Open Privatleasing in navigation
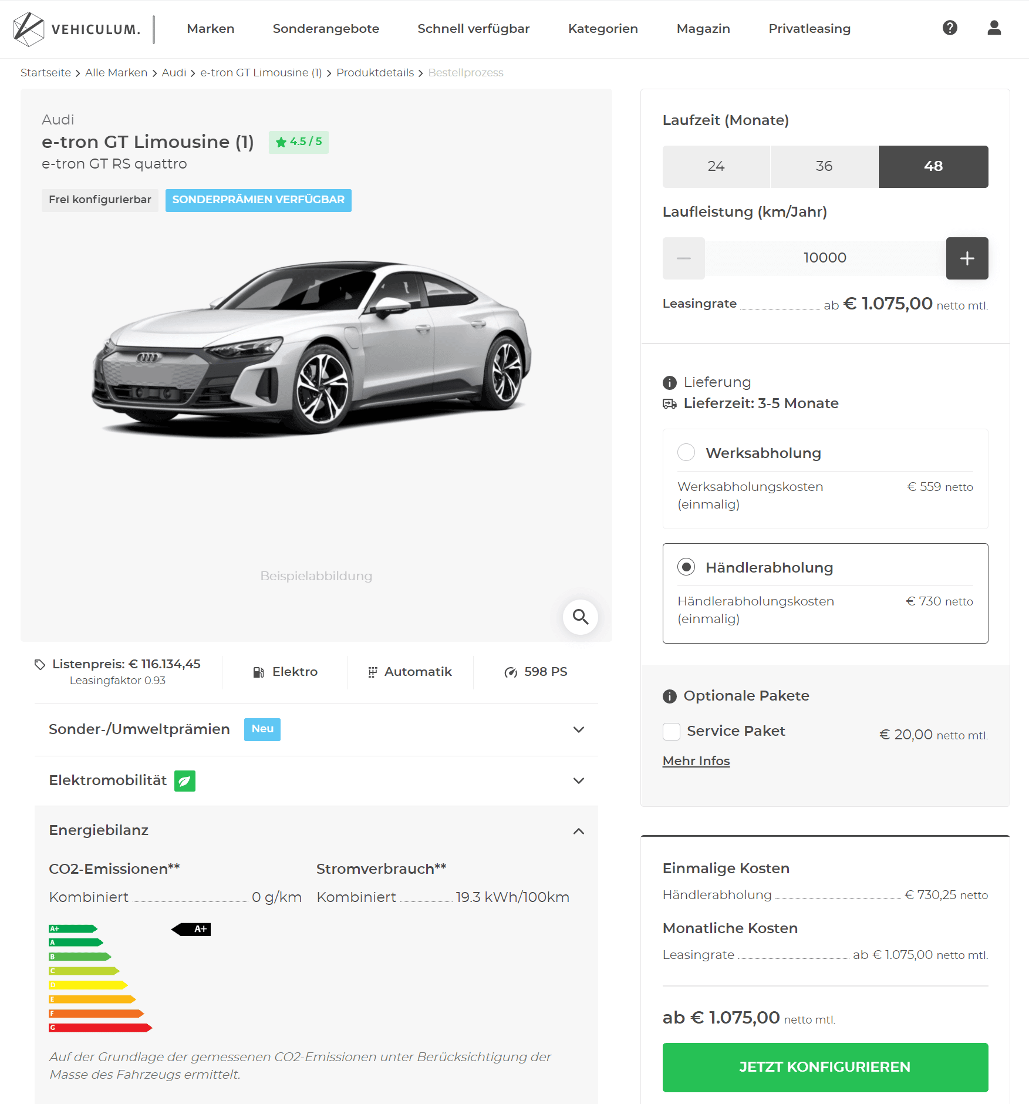The width and height of the screenshot is (1029, 1104). tap(809, 29)
